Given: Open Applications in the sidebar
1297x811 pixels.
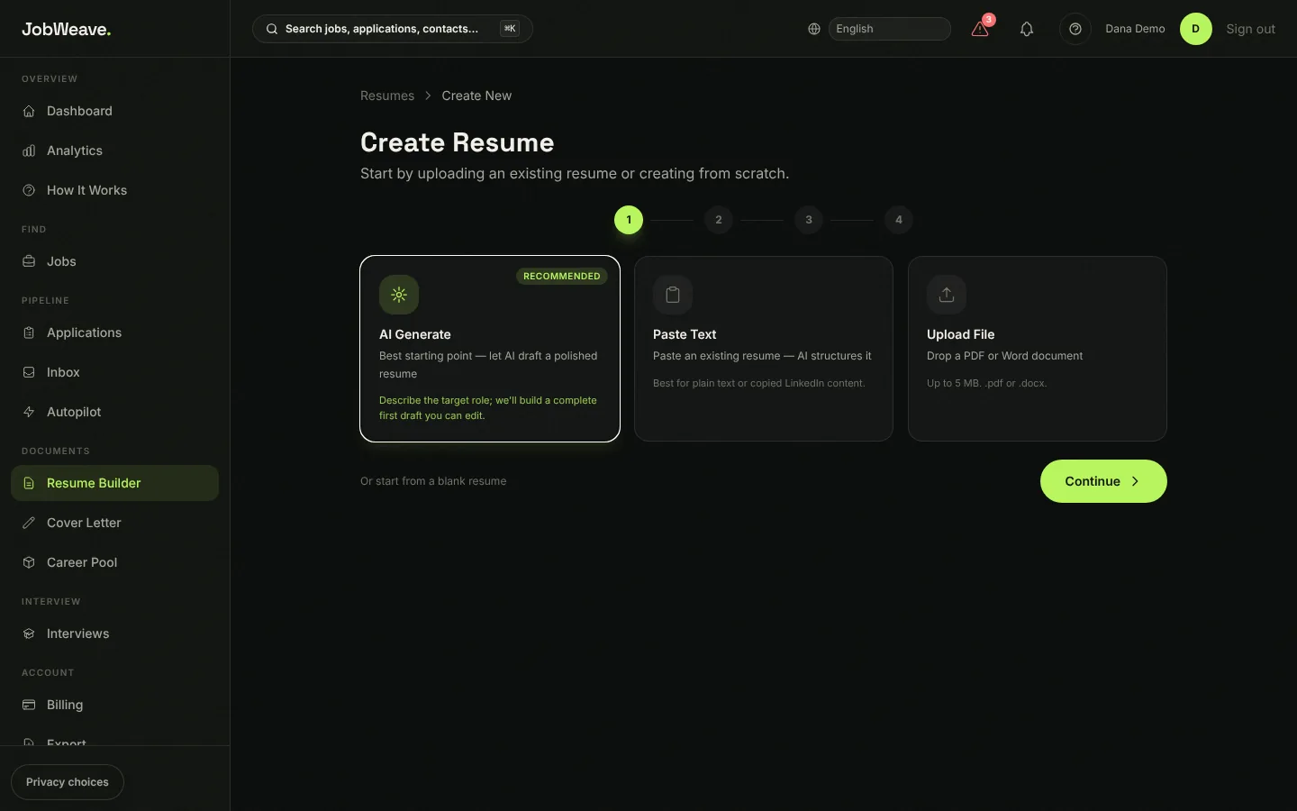Looking at the screenshot, I should (114, 333).
